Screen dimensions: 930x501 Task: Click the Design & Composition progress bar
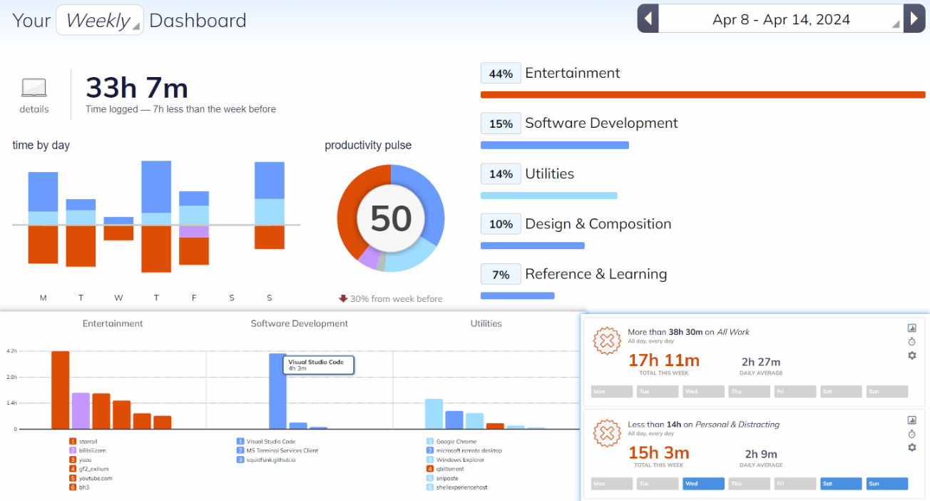point(532,246)
